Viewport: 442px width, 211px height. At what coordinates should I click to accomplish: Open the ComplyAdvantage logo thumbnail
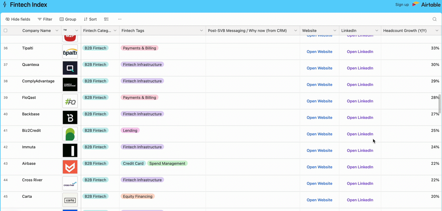70,85
